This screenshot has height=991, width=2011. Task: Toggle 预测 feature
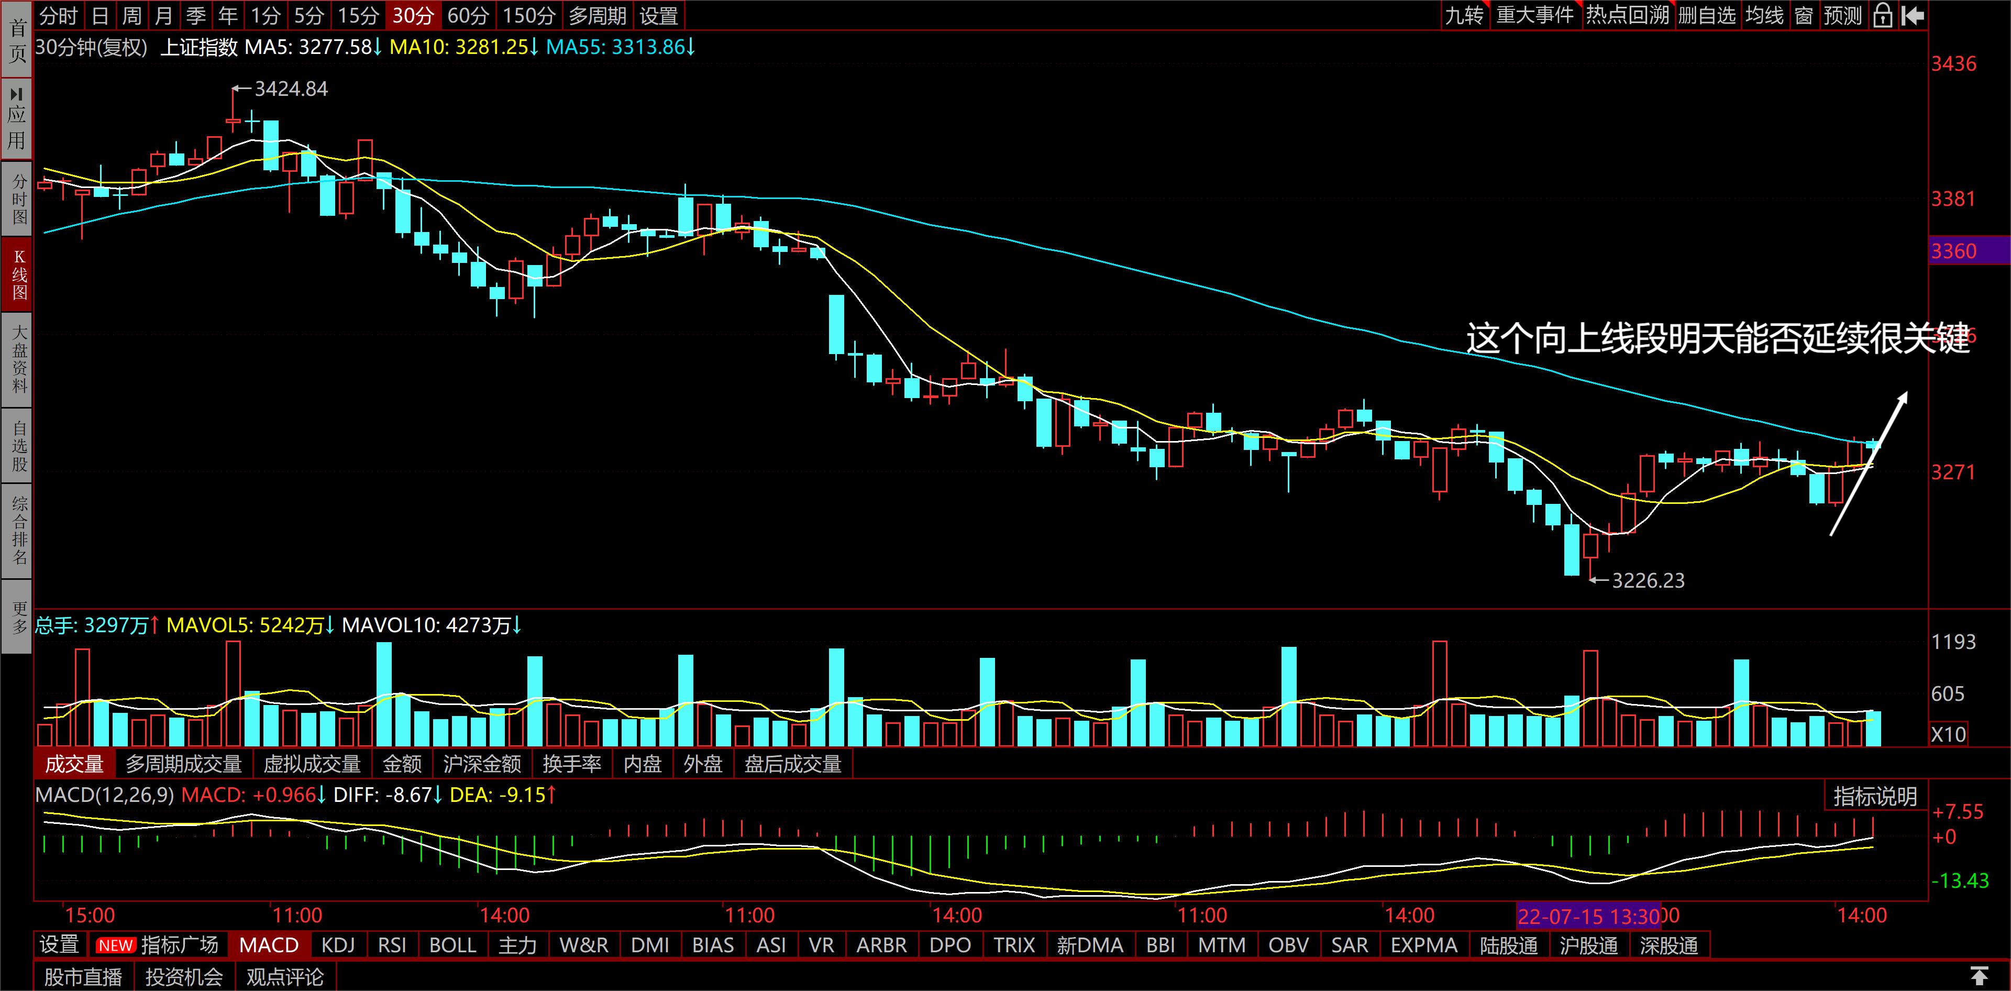tap(1842, 15)
